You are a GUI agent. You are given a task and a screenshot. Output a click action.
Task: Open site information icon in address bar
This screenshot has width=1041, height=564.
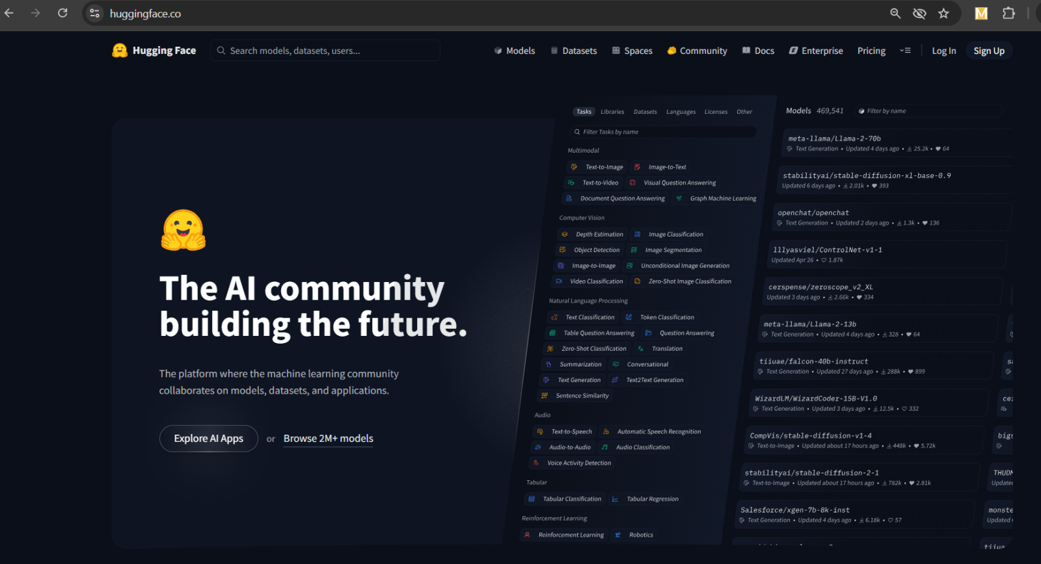[95, 14]
